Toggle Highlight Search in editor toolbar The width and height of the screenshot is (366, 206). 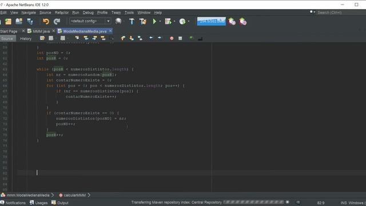point(103,38)
